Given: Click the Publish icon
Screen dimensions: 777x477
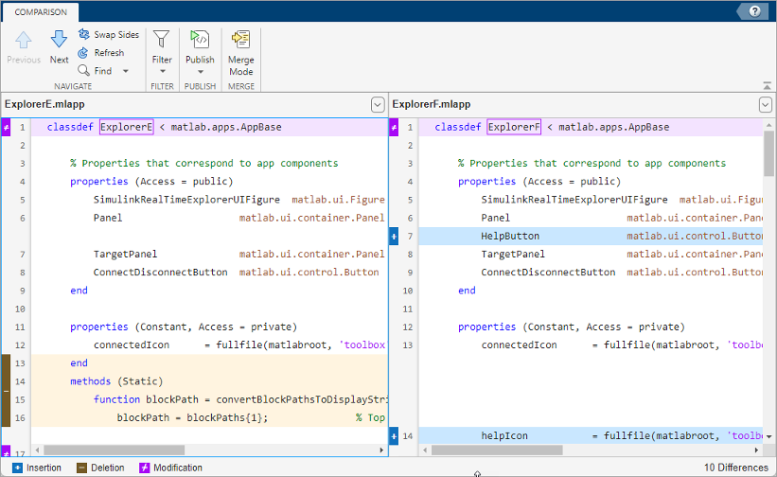Looking at the screenshot, I should point(200,40).
